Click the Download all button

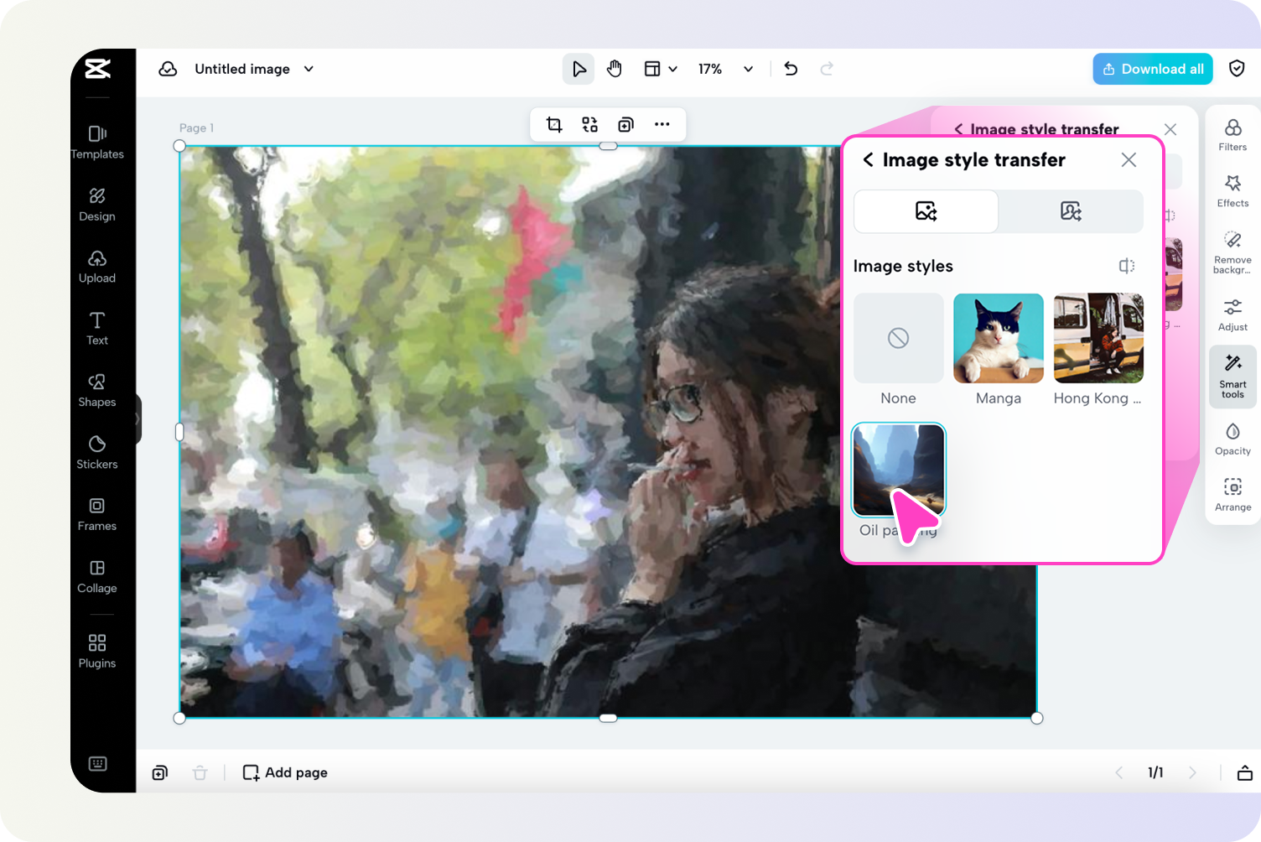click(1152, 69)
